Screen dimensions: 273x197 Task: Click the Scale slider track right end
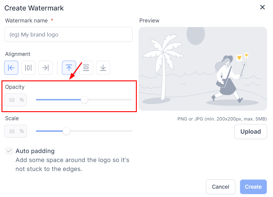coord(131,131)
